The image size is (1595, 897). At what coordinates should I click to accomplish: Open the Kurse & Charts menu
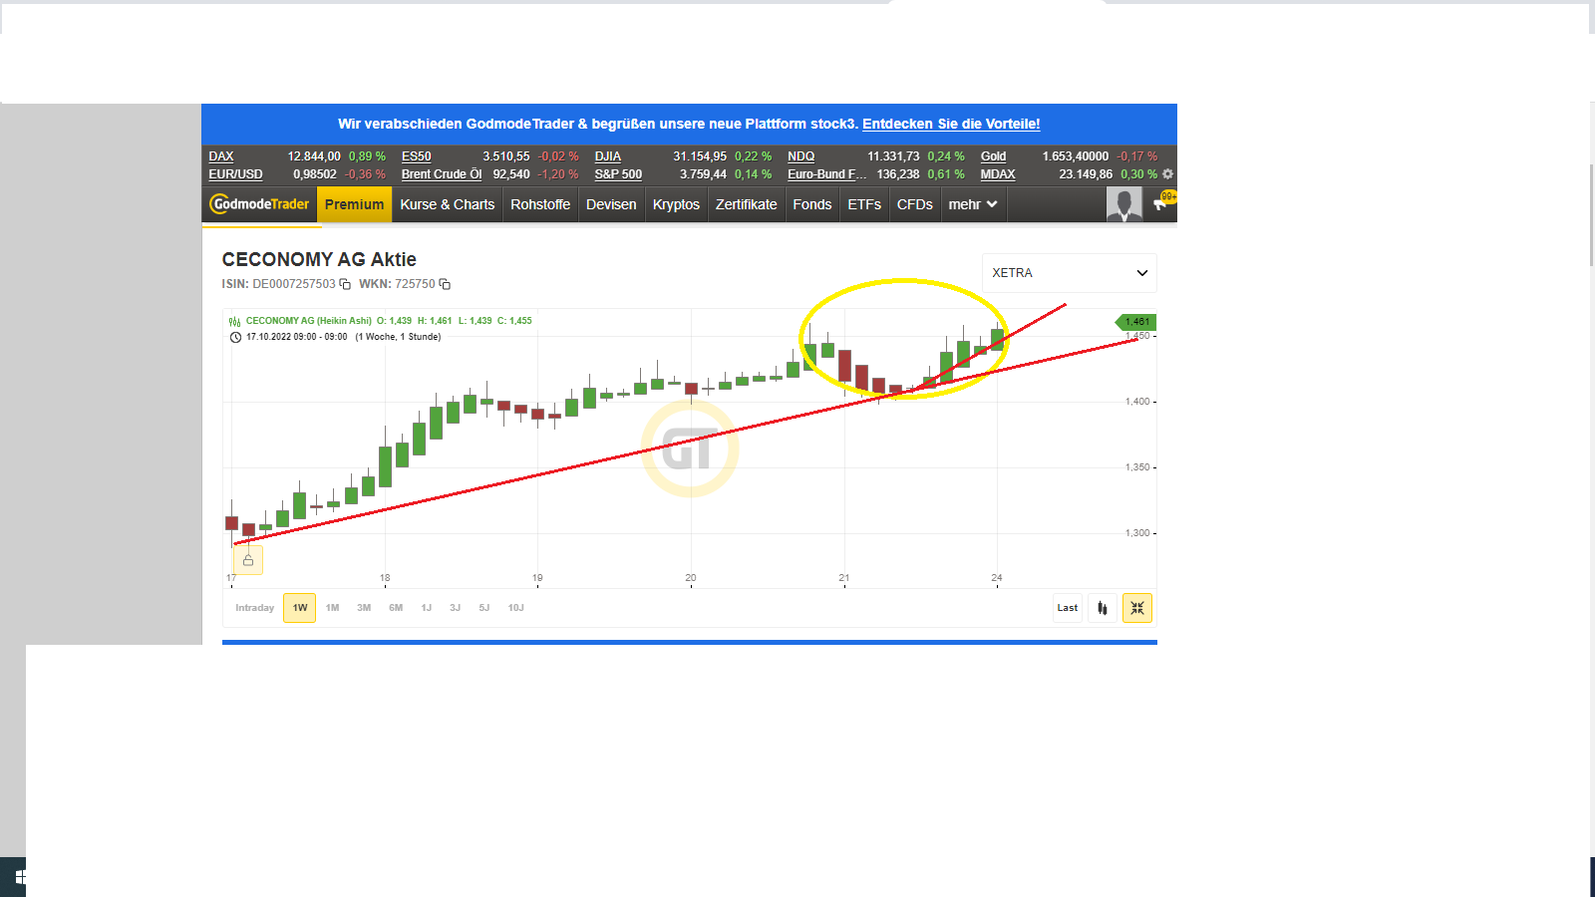pyautogui.click(x=447, y=204)
